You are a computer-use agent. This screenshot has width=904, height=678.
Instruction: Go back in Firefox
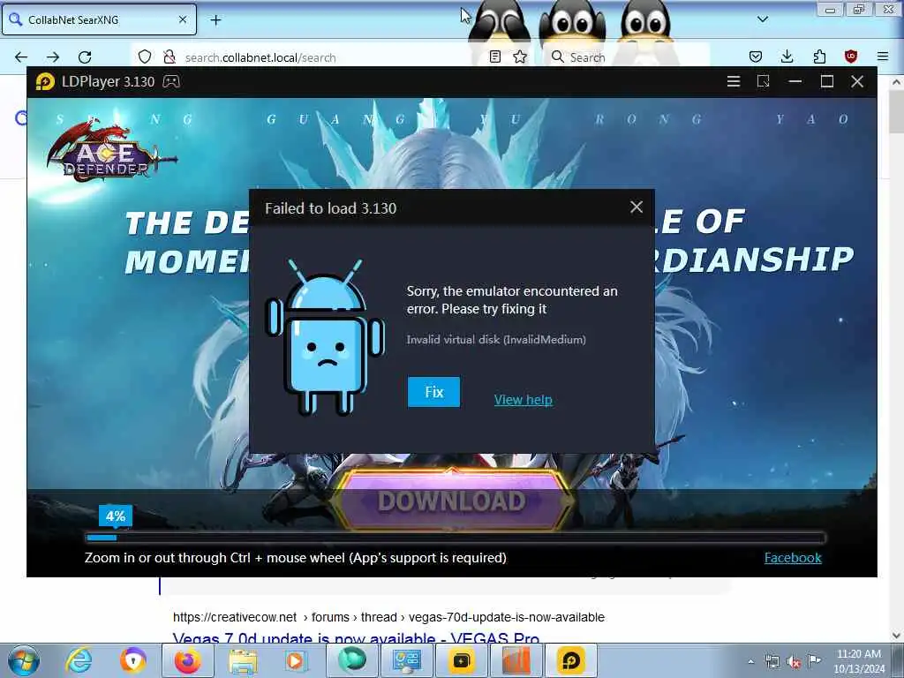pos(21,57)
